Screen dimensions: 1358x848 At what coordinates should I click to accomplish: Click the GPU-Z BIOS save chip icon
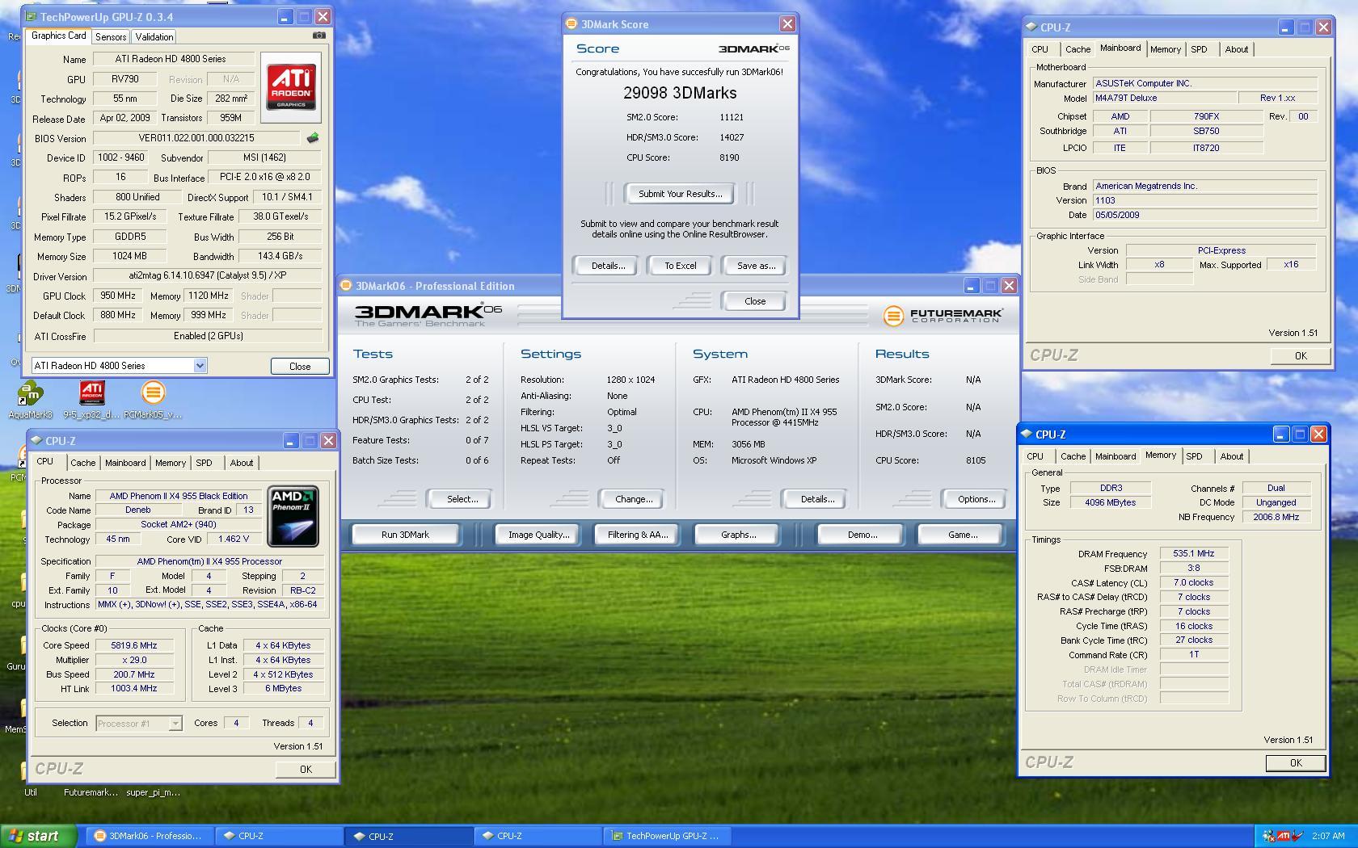[313, 138]
